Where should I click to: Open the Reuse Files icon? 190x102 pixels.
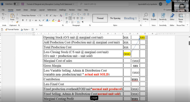pyautogui.click(x=180, y=16)
